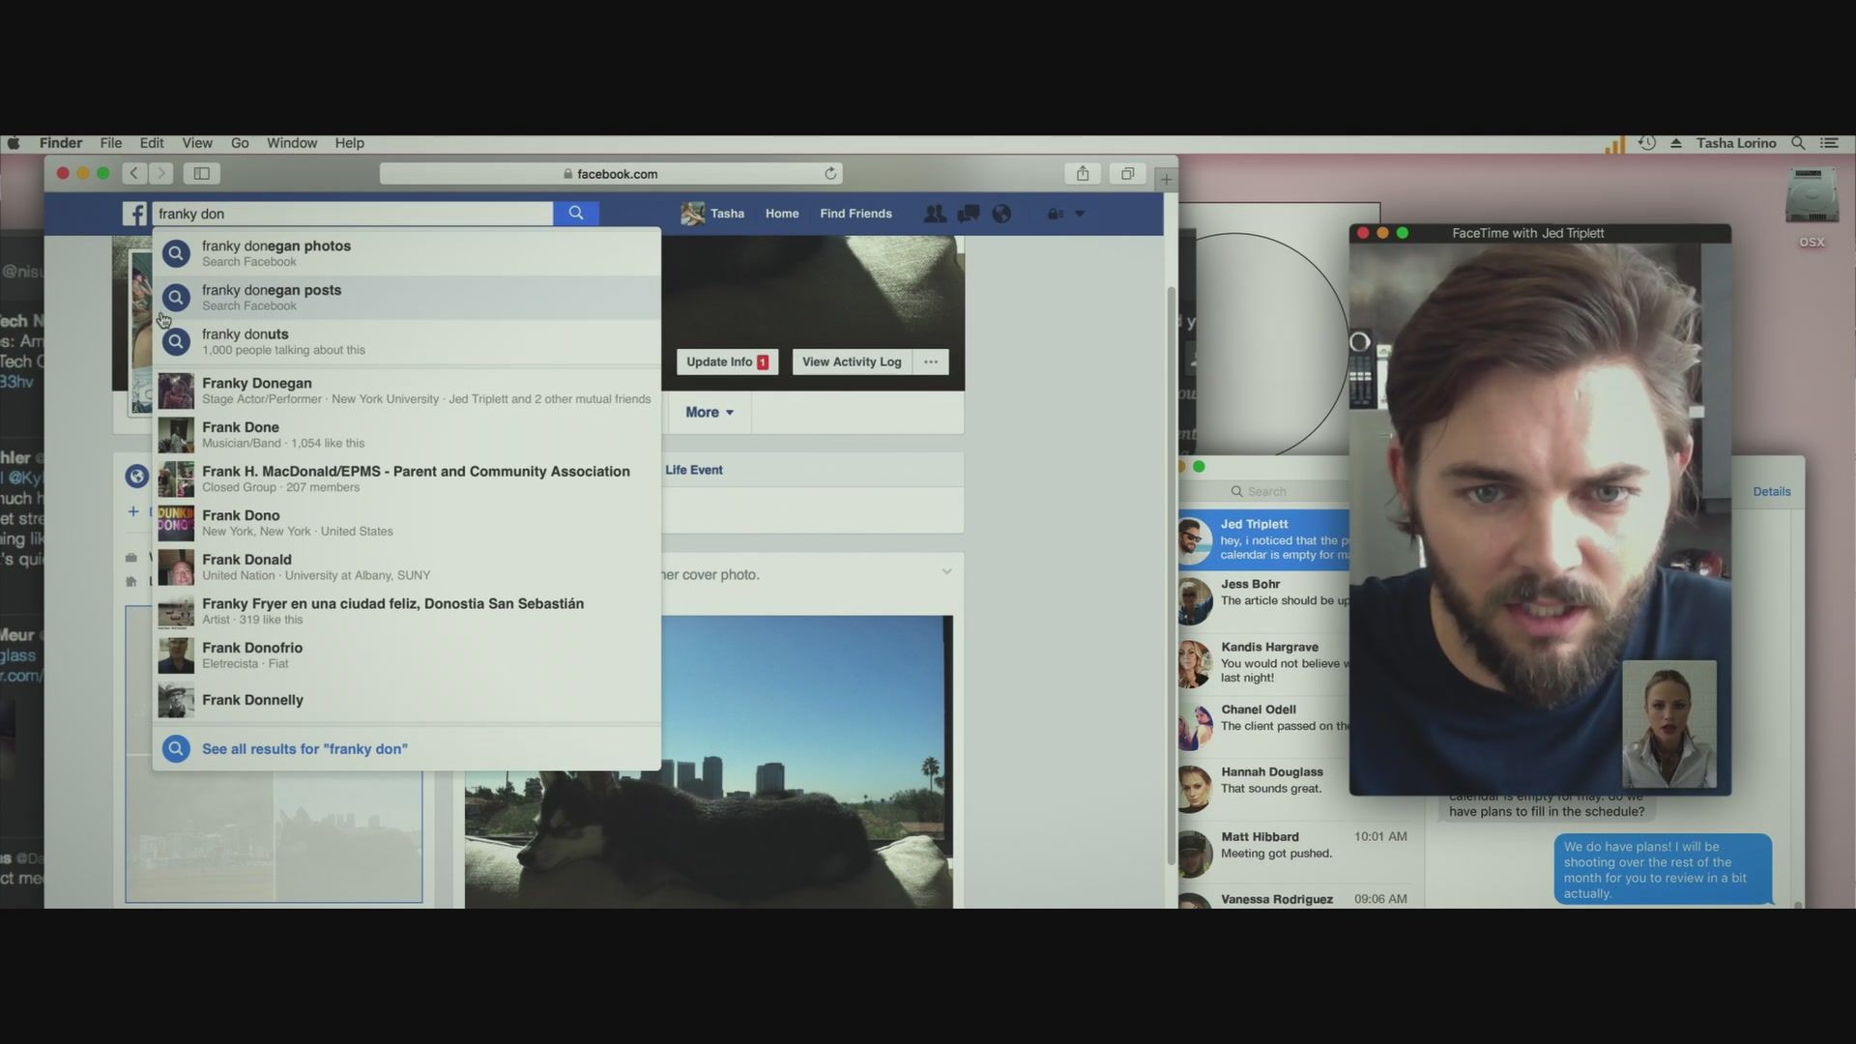Select Frank Dono result

pyautogui.click(x=407, y=523)
